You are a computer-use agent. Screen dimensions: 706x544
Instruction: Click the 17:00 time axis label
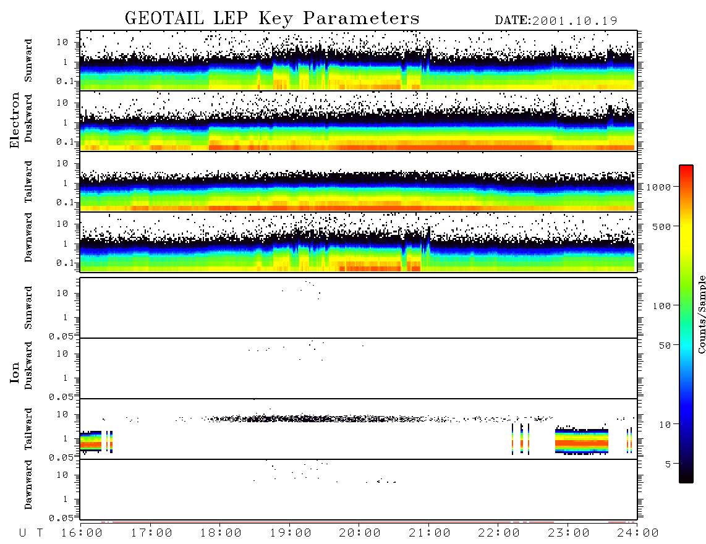pyautogui.click(x=151, y=533)
